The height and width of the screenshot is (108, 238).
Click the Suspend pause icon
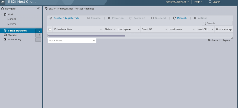pos(152,18)
